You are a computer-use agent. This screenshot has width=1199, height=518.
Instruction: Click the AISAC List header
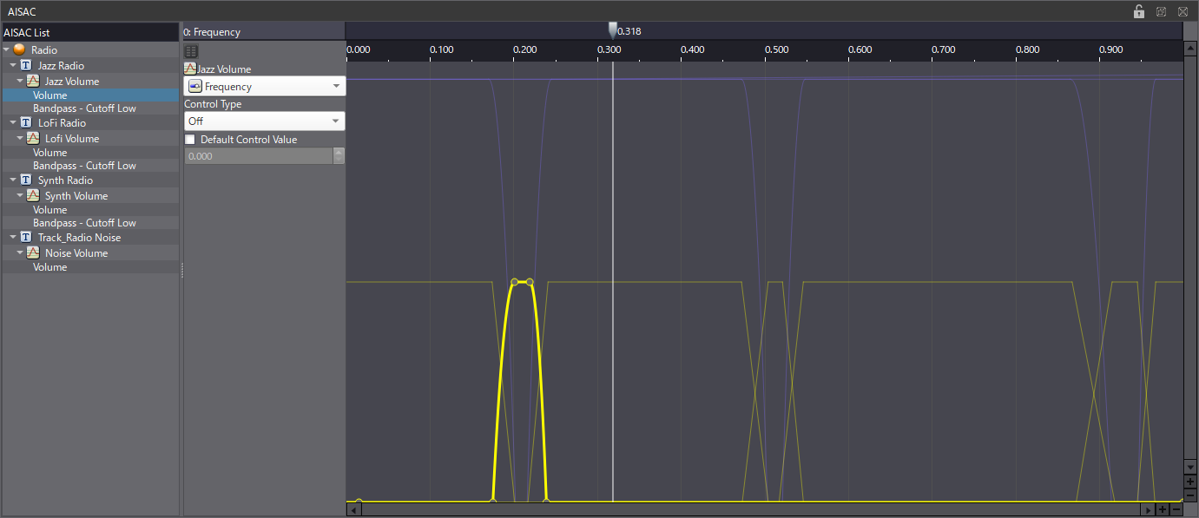pyautogui.click(x=90, y=32)
